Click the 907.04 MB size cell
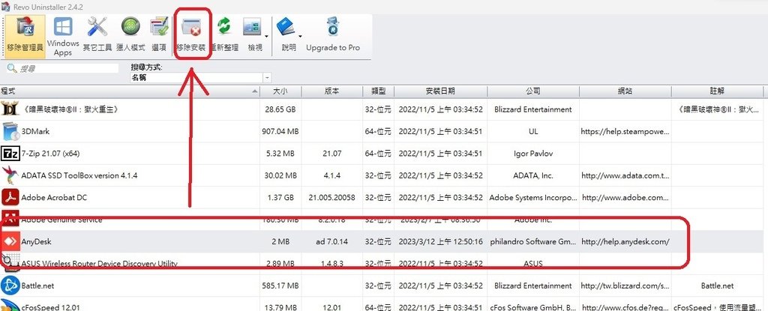768x311 pixels. pyautogui.click(x=280, y=131)
